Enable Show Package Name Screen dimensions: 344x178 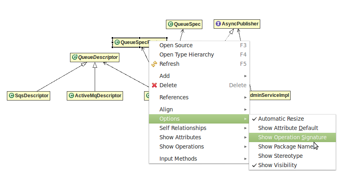[293, 147]
